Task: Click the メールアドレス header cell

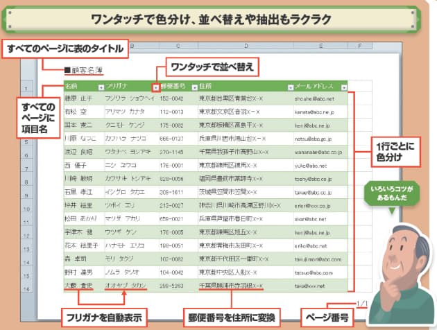Action: [x=320, y=86]
